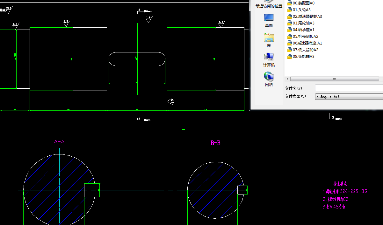The height and width of the screenshot is (225, 383).
Task: Select the 08.头轮轴A3 file
Action: [301, 56]
